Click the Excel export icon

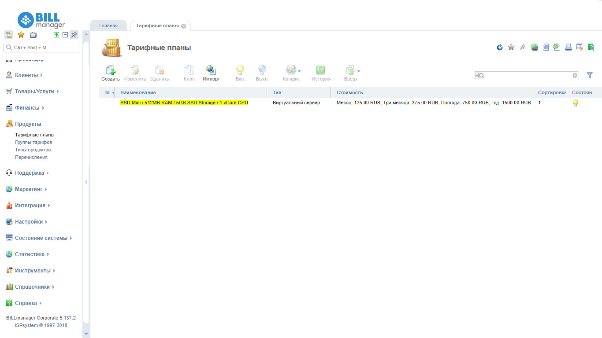557,47
